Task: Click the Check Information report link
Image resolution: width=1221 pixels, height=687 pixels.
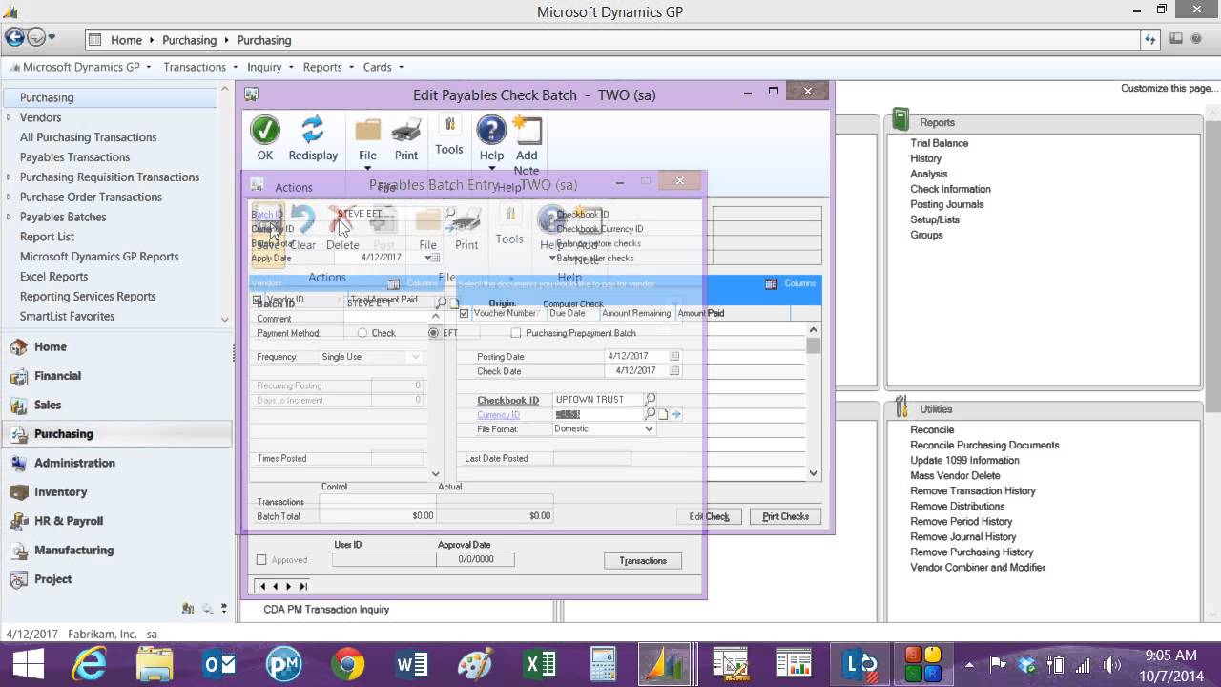Action: (950, 189)
